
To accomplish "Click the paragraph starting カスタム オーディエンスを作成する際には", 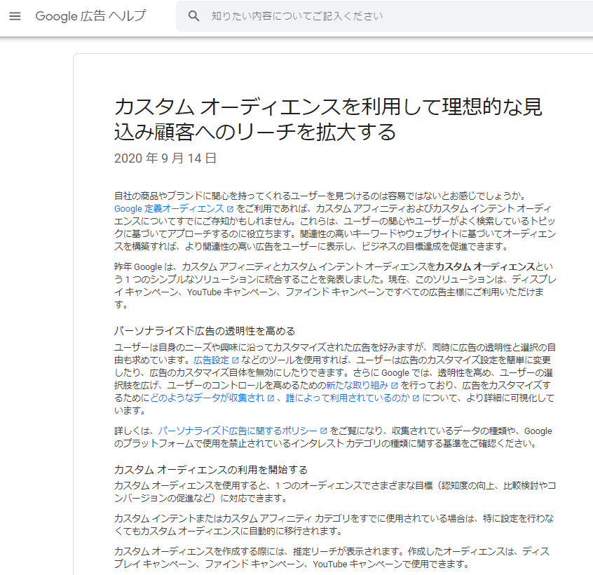I will click(332, 557).
